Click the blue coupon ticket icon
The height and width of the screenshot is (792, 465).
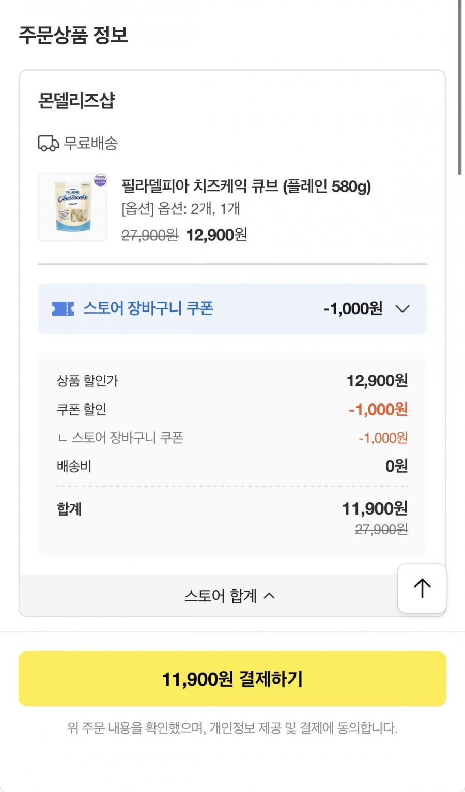63,308
